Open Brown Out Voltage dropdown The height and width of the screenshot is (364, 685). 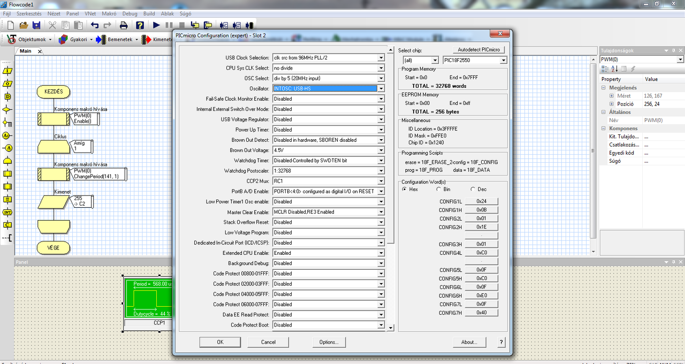click(x=381, y=150)
